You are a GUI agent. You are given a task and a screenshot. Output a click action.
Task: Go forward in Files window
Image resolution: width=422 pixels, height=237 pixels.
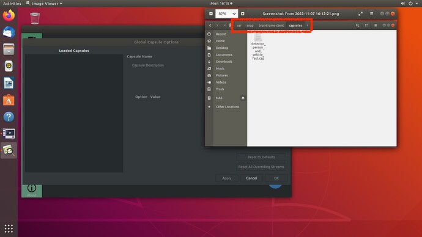tap(217, 25)
